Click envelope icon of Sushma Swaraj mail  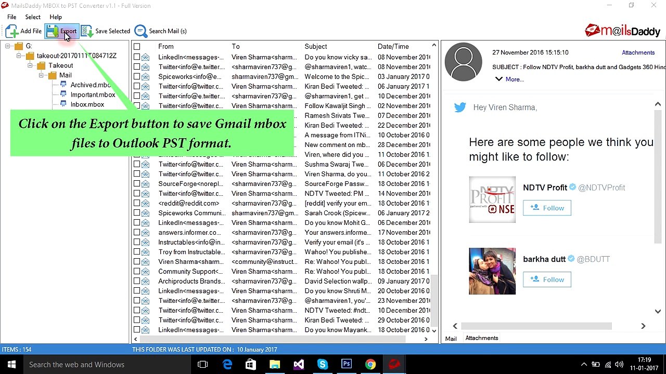tap(146, 164)
